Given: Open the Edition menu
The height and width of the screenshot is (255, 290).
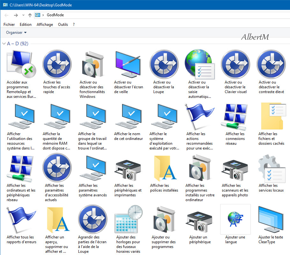Looking at the screenshot, I should pyautogui.click(x=25, y=25).
